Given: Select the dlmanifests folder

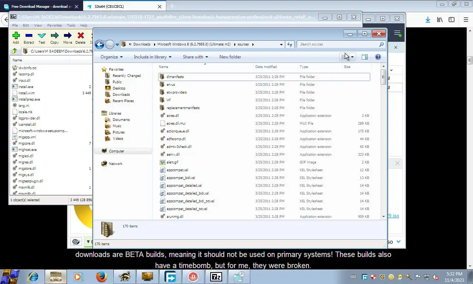Looking at the screenshot, I should [x=264, y=77].
